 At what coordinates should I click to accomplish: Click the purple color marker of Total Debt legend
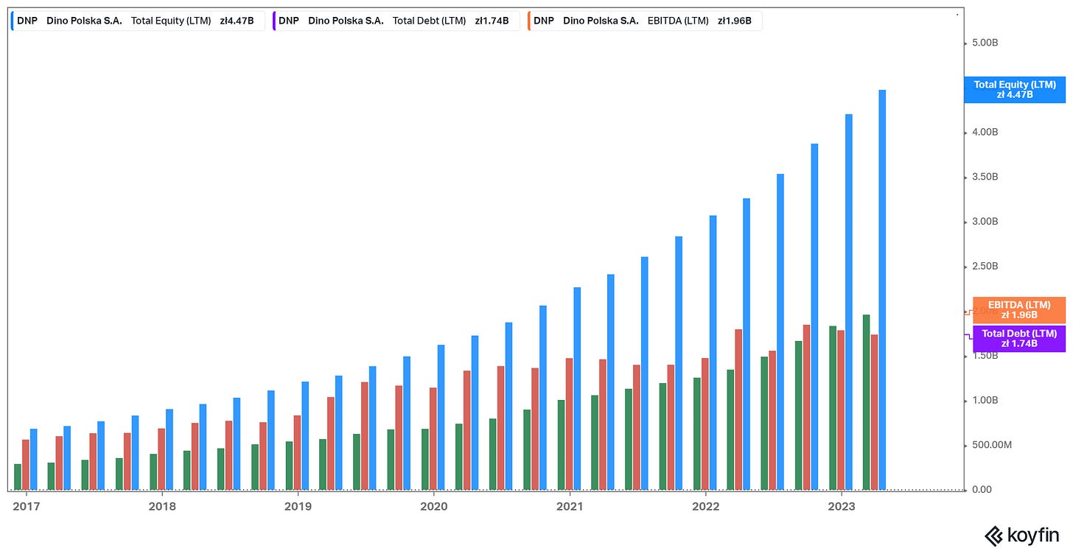(x=274, y=21)
